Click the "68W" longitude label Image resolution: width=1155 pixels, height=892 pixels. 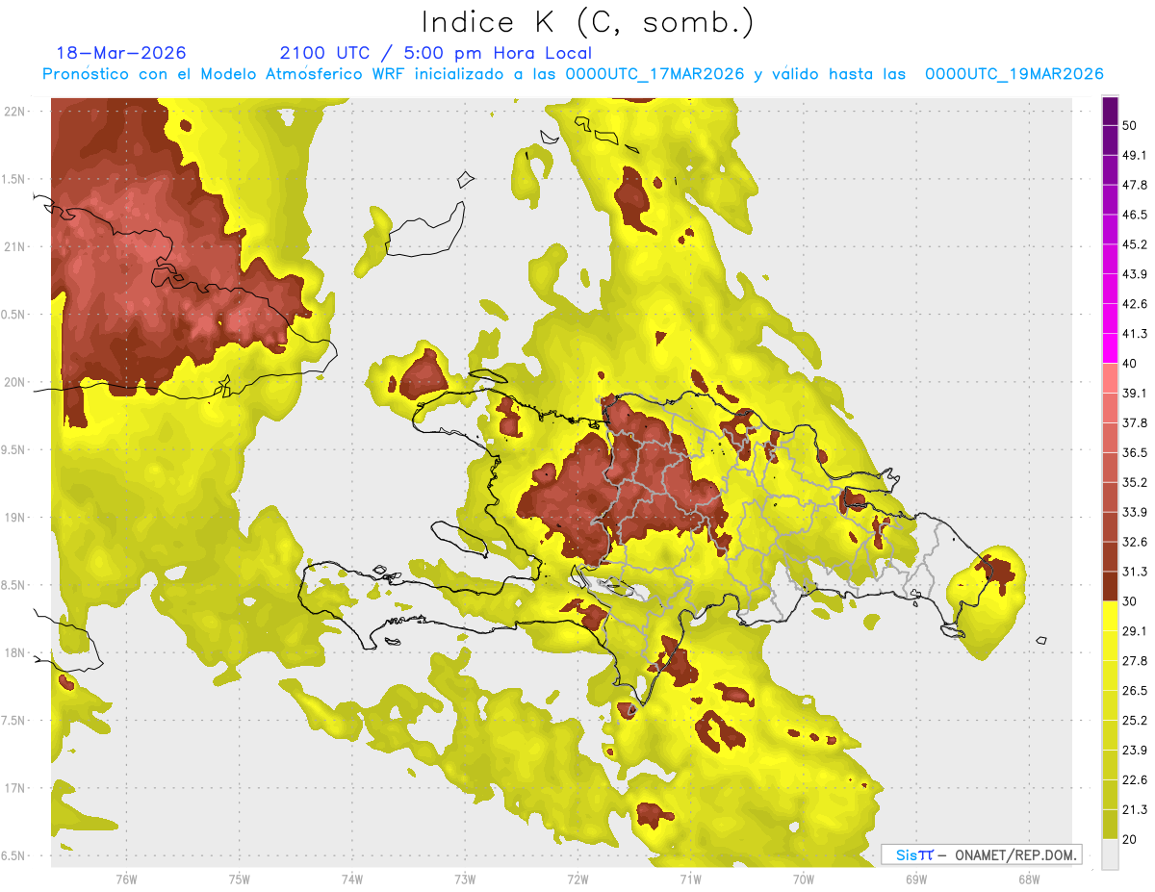[x=1029, y=879]
